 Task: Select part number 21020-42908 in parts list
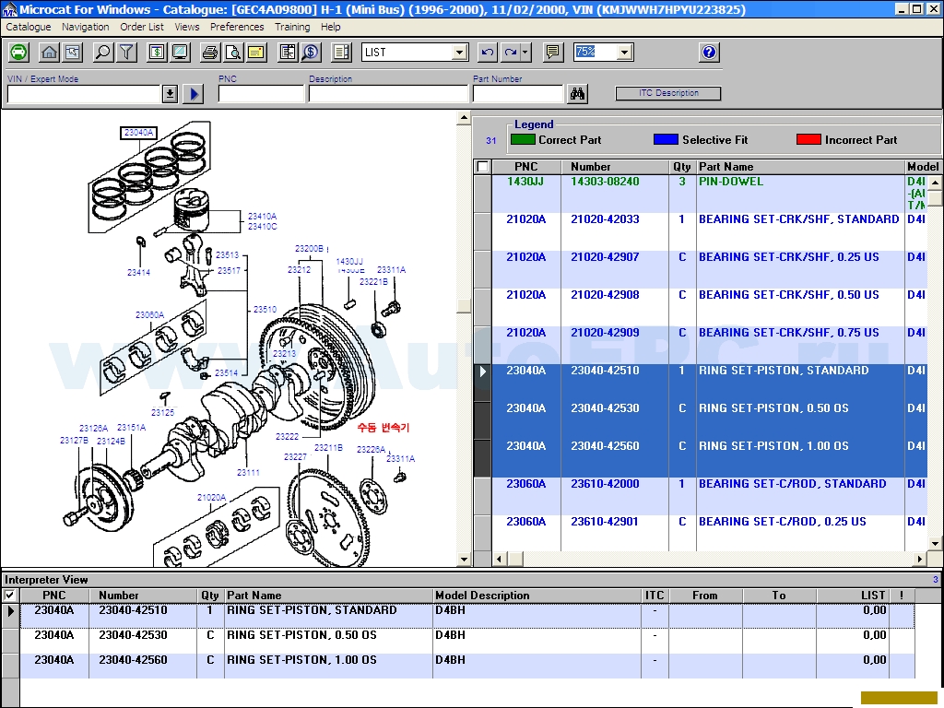tap(605, 295)
